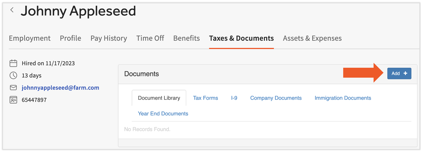Viewport: 423px width, 152px height.
Task: Click the plus icon on Add button
Action: click(405, 74)
